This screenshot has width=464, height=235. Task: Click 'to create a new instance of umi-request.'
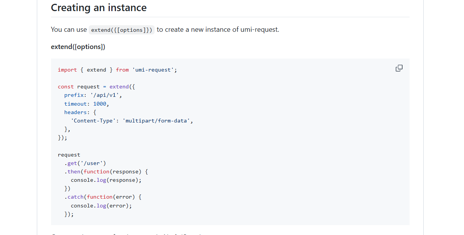coord(218,29)
